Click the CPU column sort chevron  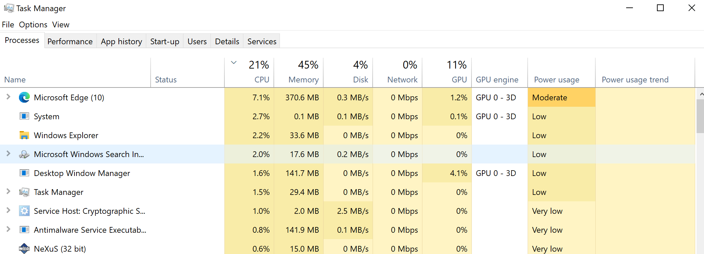tap(233, 63)
